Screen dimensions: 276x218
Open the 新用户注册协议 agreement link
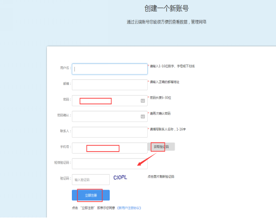pyautogui.click(x=129, y=208)
